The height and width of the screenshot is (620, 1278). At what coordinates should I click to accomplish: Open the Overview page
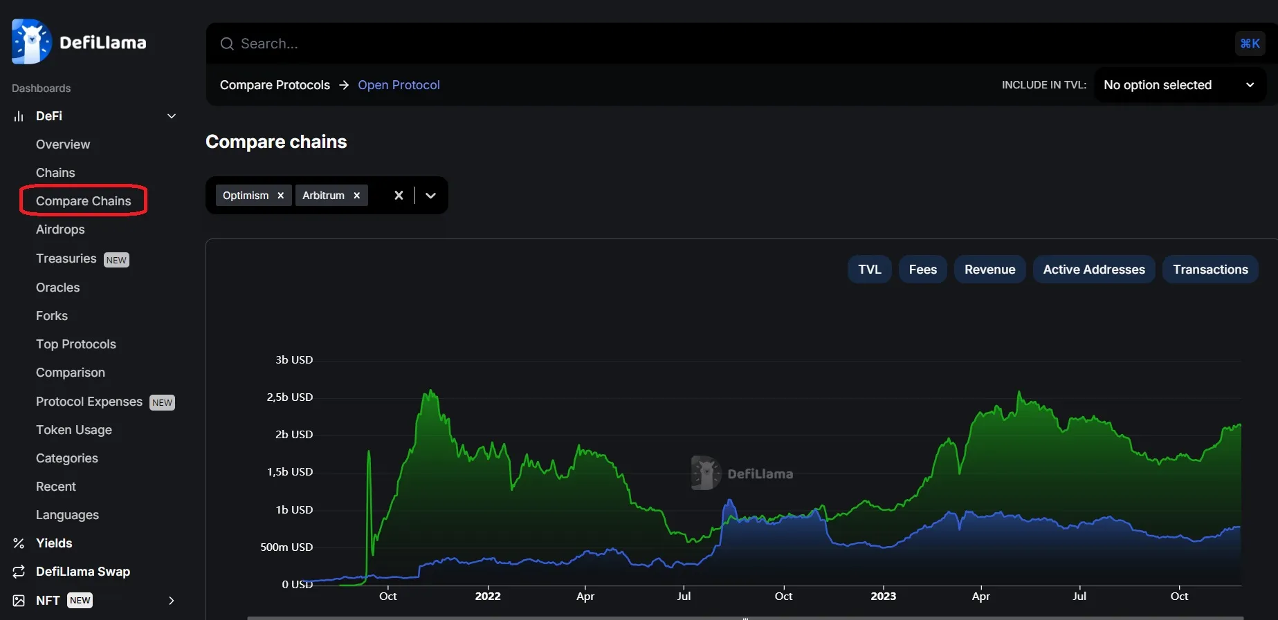point(63,144)
